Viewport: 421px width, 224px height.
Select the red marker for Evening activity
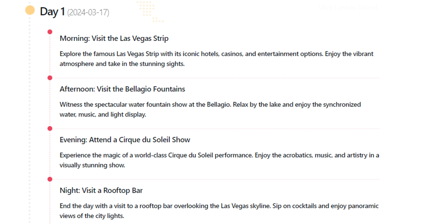point(50,128)
